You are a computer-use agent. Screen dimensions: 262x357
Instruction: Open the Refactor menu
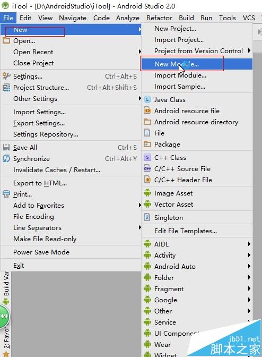click(x=159, y=18)
